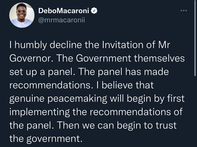Viewport: 197px width, 147px height.
Task: Click the words "genuine peacemaking" in the tweet
Action: (x=58, y=99)
